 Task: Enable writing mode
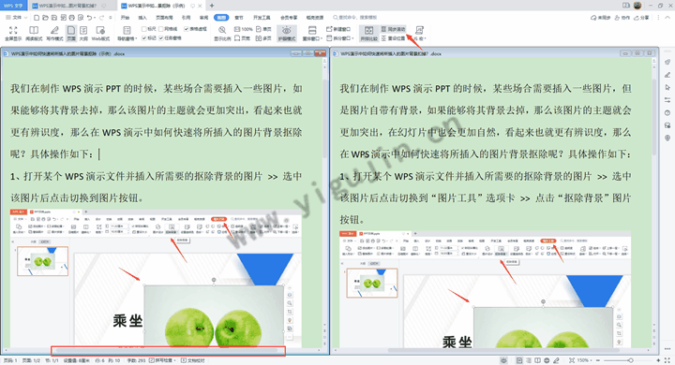point(54,34)
